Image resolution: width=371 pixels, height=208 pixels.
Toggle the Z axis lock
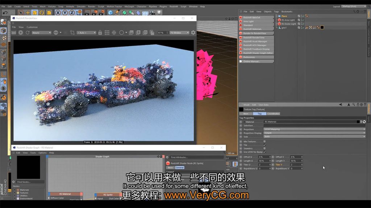coord(72,13)
